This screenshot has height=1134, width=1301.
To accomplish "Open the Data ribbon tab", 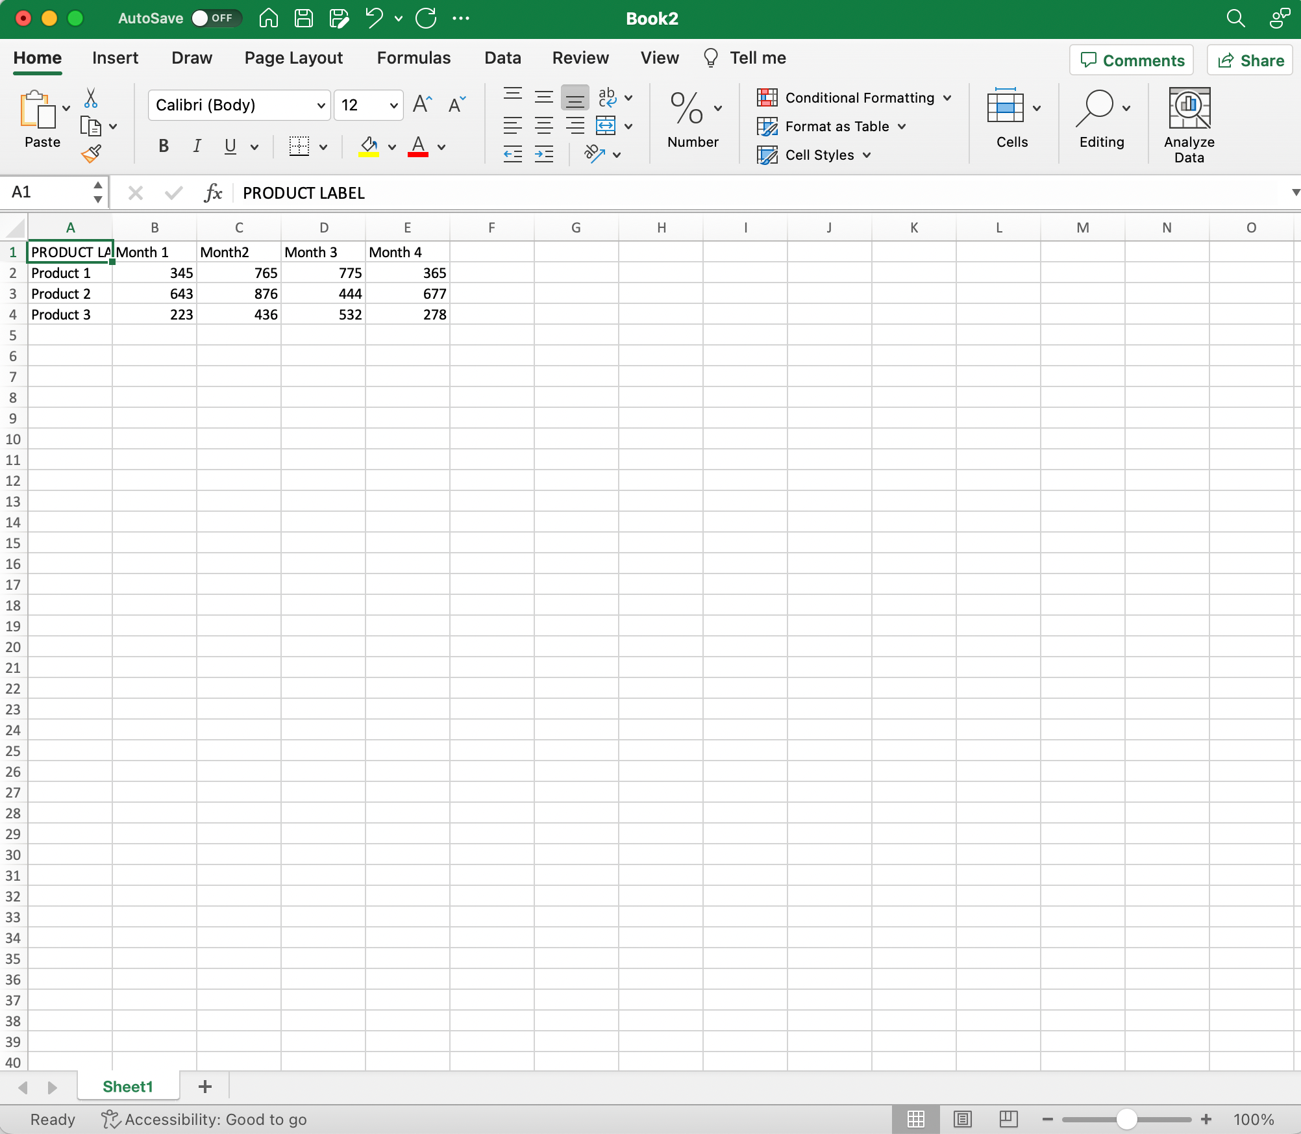I will point(502,58).
